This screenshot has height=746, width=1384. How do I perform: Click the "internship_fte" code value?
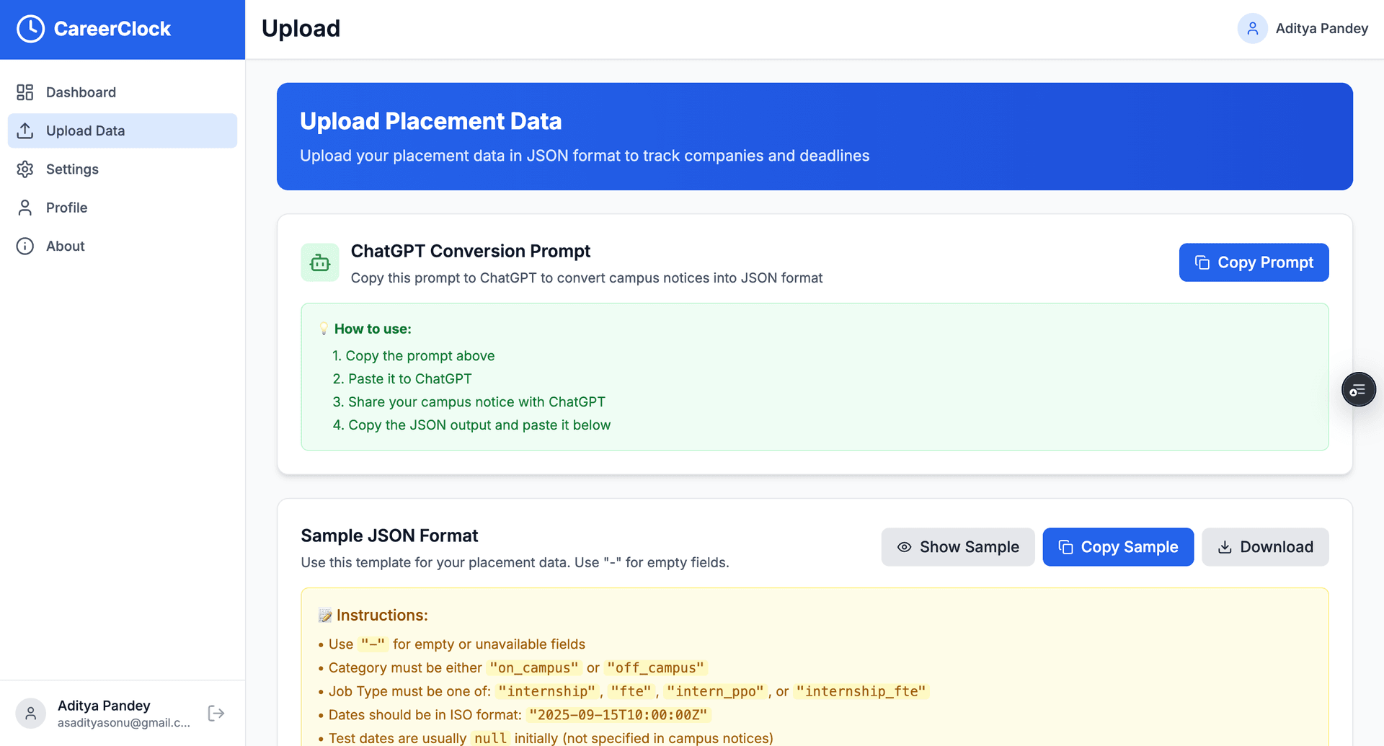[x=861, y=692]
